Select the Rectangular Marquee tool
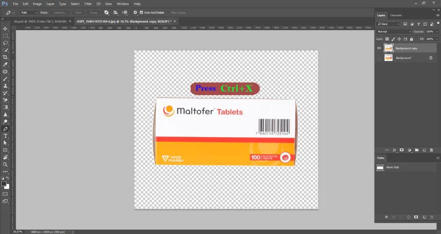 point(5,36)
